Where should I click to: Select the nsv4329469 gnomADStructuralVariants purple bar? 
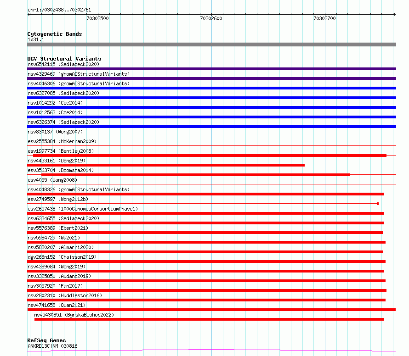coord(211,78)
